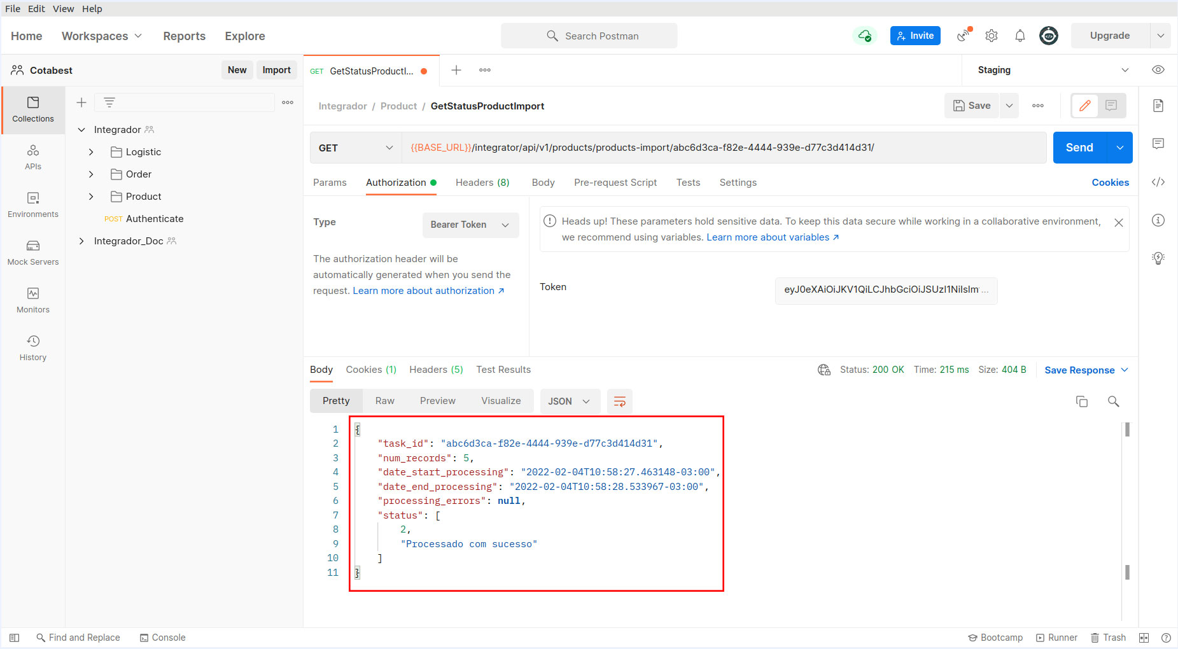
Task: Create a new collection with plus icon
Action: (81, 102)
